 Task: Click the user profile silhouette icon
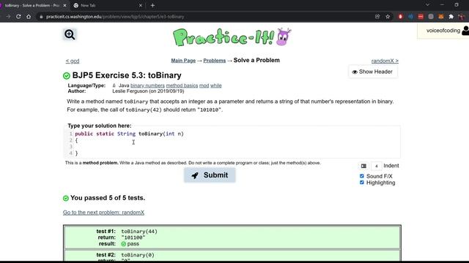coord(465,31)
